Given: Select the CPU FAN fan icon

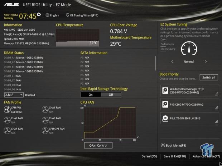Looking at the screenshot, I should pos(7,110).
